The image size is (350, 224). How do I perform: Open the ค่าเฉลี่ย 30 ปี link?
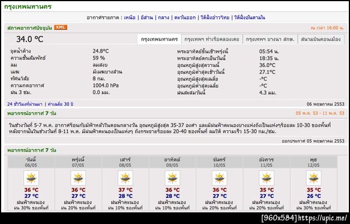pyautogui.click(x=61, y=104)
